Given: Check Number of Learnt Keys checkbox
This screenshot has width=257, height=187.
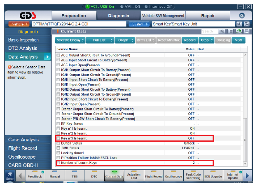Looking at the screenshot, I should pyautogui.click(x=58, y=163).
